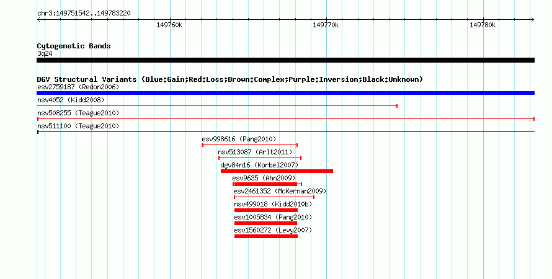Image resolution: width=552 pixels, height=279 pixels.
Task: Open the esv1560272 (Levy2007) label
Action: pyautogui.click(x=273, y=230)
